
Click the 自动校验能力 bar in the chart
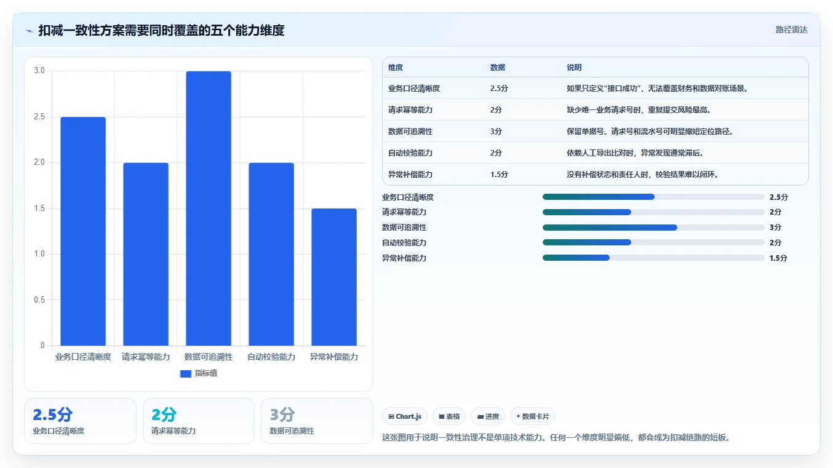(x=271, y=254)
